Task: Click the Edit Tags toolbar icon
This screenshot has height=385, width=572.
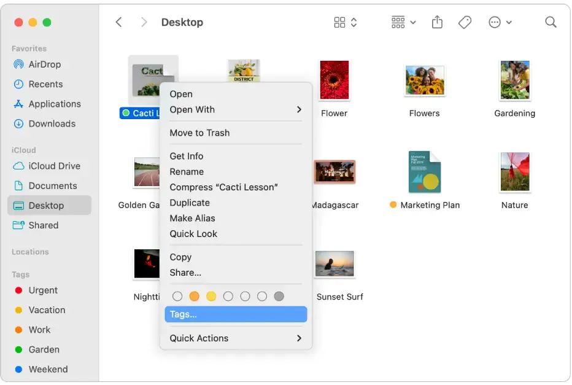Action: [465, 22]
